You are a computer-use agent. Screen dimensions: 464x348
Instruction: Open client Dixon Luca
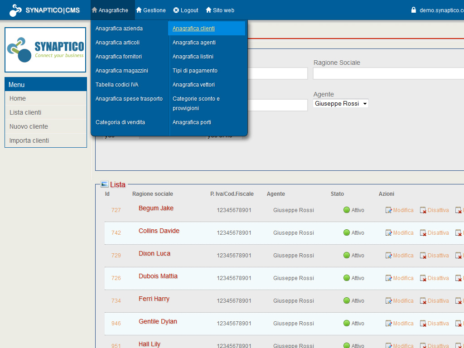155,254
